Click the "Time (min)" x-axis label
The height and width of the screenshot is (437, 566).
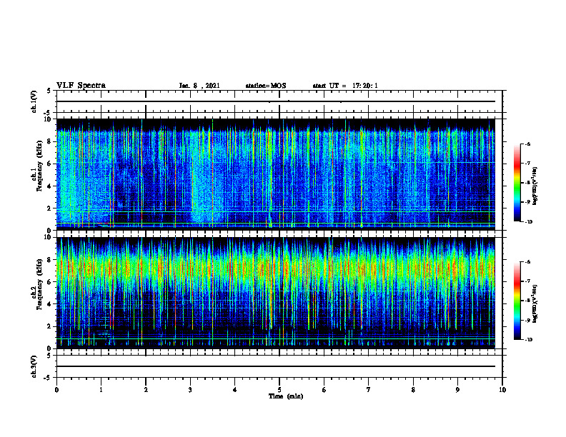pos(286,396)
